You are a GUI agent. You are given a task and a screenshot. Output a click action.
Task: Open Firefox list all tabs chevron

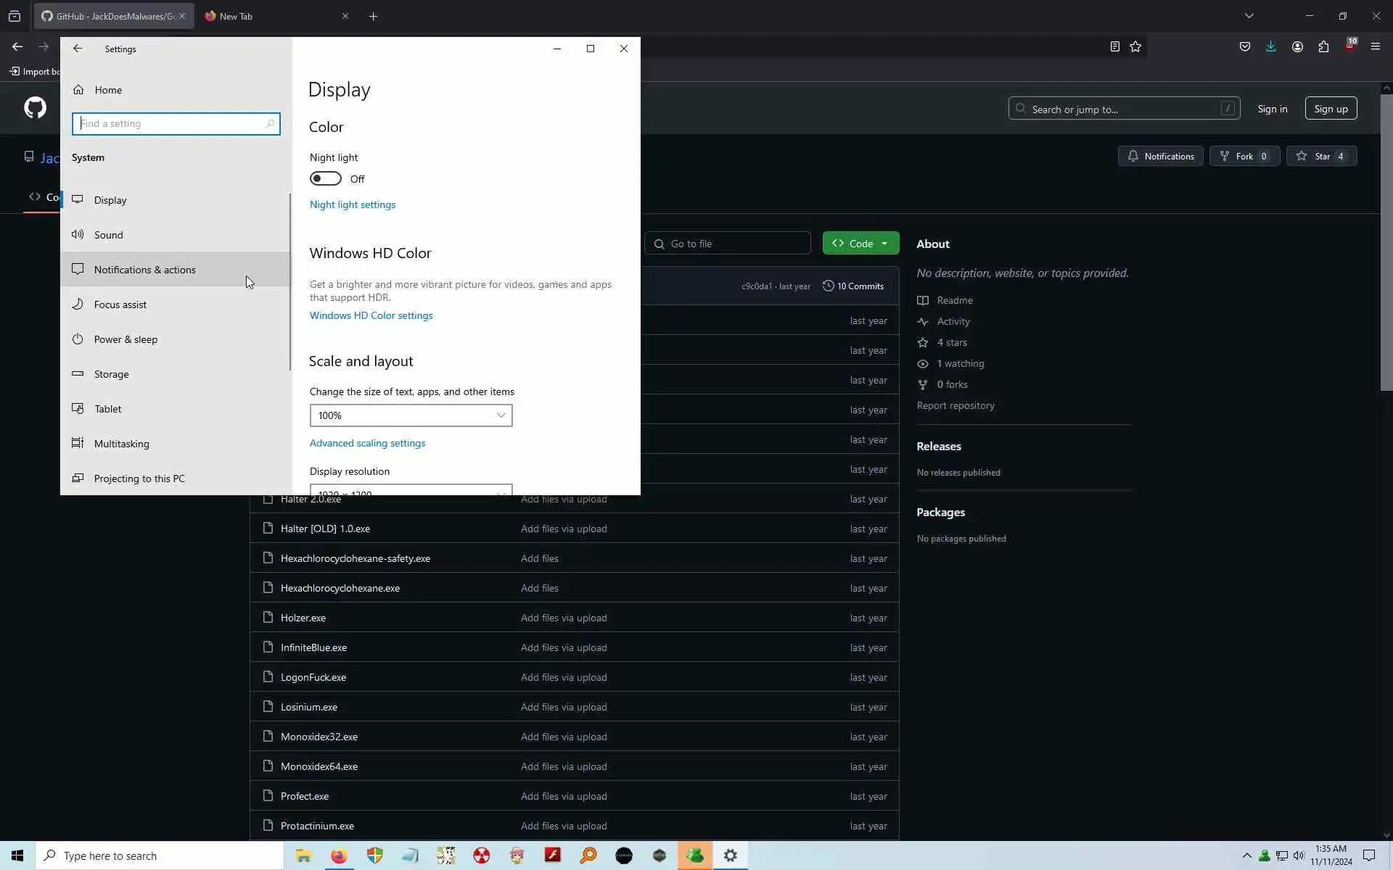(x=1249, y=16)
